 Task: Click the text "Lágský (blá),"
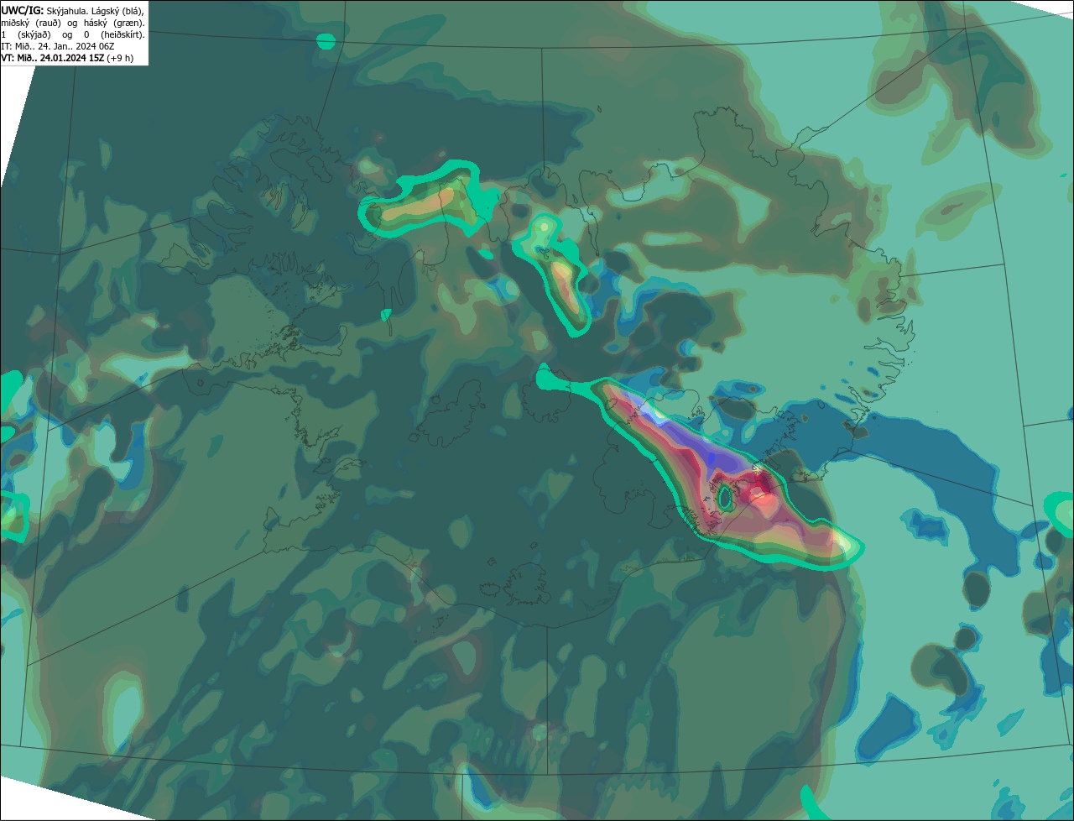tap(117, 12)
